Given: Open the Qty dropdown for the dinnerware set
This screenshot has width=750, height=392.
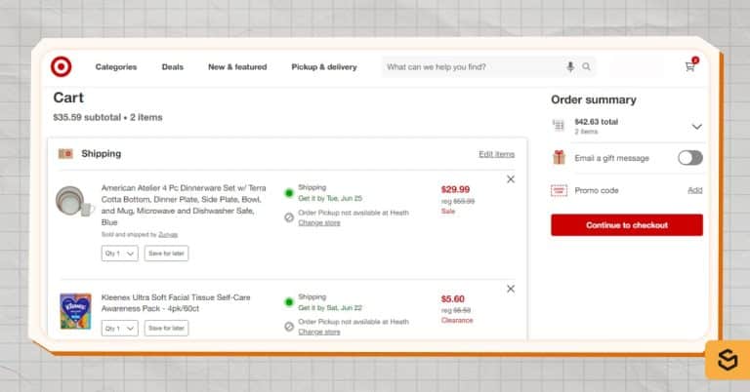Looking at the screenshot, I should click(119, 254).
